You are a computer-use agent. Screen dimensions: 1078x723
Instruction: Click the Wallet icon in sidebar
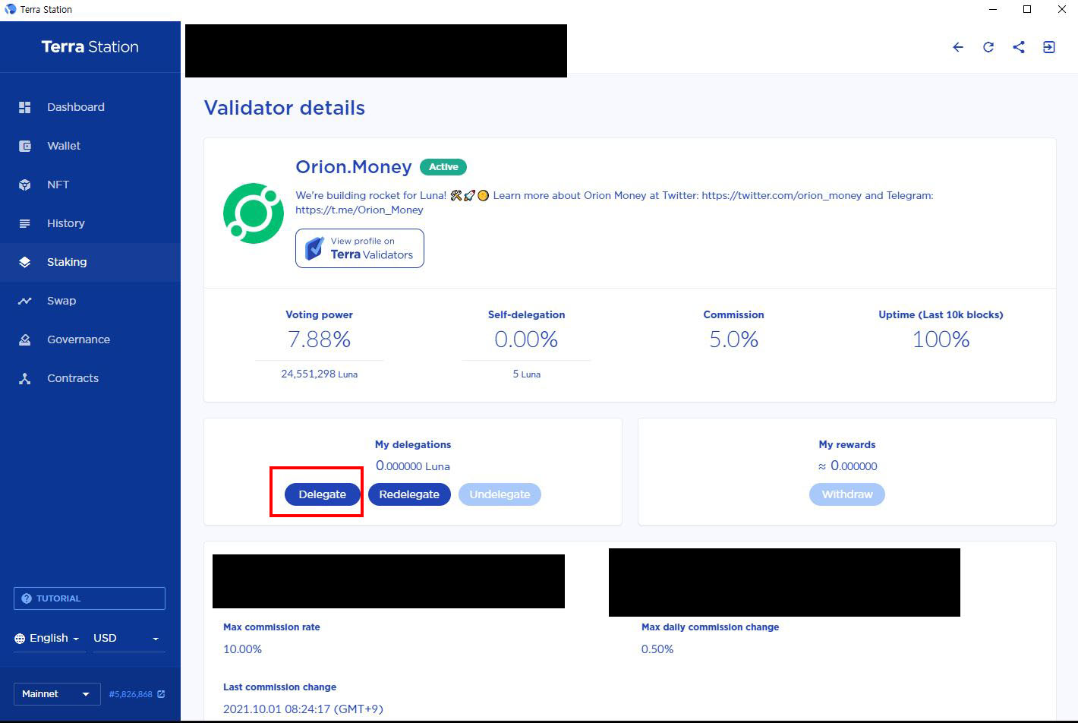tap(25, 146)
